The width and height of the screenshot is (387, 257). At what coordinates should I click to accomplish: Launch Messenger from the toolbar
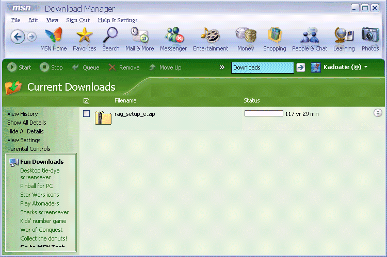pos(173,39)
